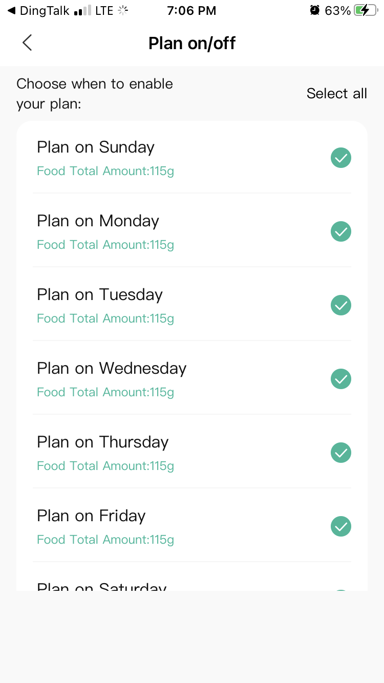This screenshot has height=683, width=384.
Task: Tap the battery indicator icon
Action: pyautogui.click(x=365, y=10)
